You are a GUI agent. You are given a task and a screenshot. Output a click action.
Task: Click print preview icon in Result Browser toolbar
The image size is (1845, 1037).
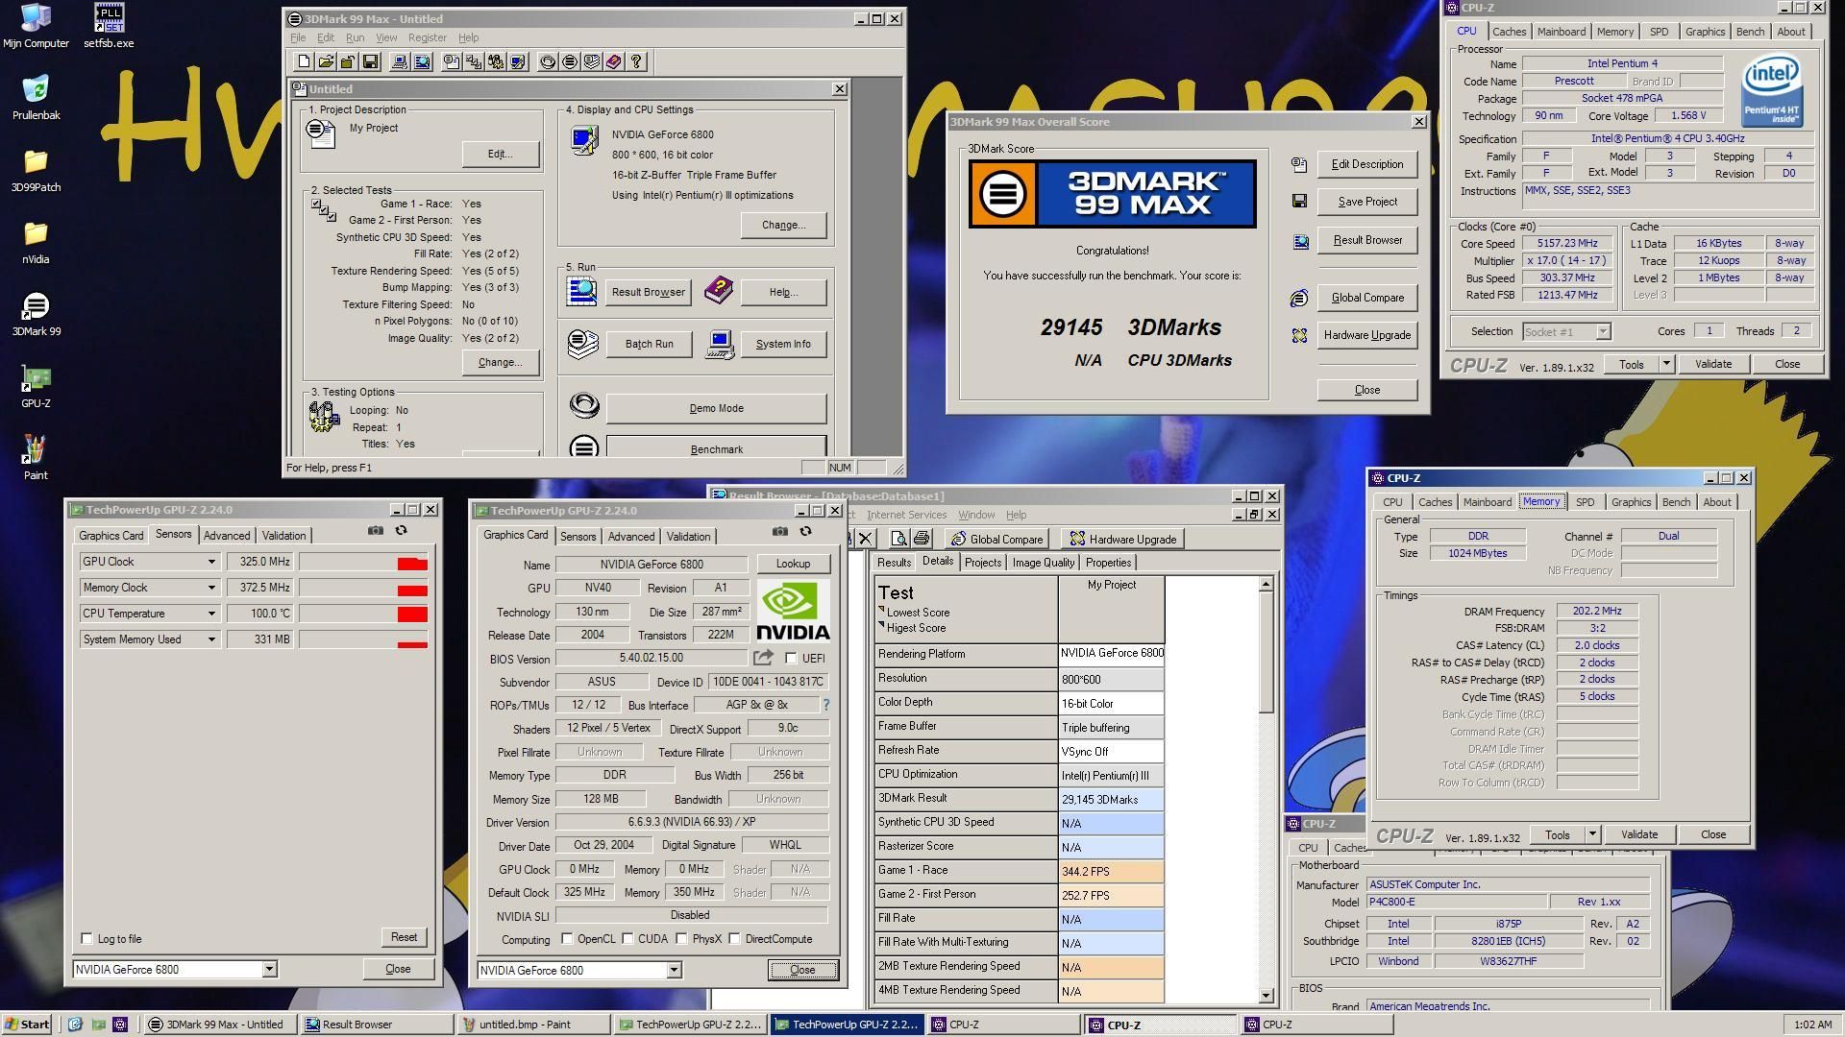point(898,539)
